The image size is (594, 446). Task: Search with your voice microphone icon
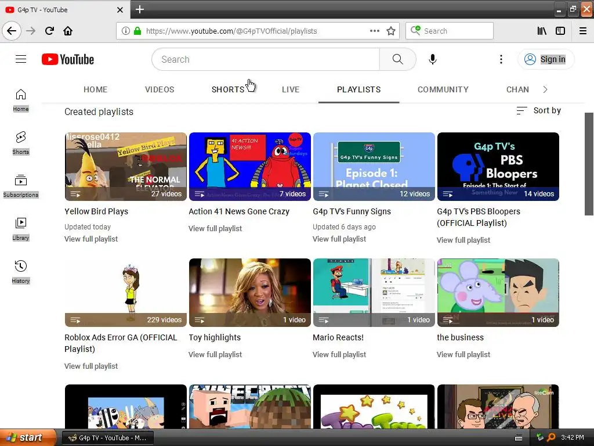coord(433,59)
